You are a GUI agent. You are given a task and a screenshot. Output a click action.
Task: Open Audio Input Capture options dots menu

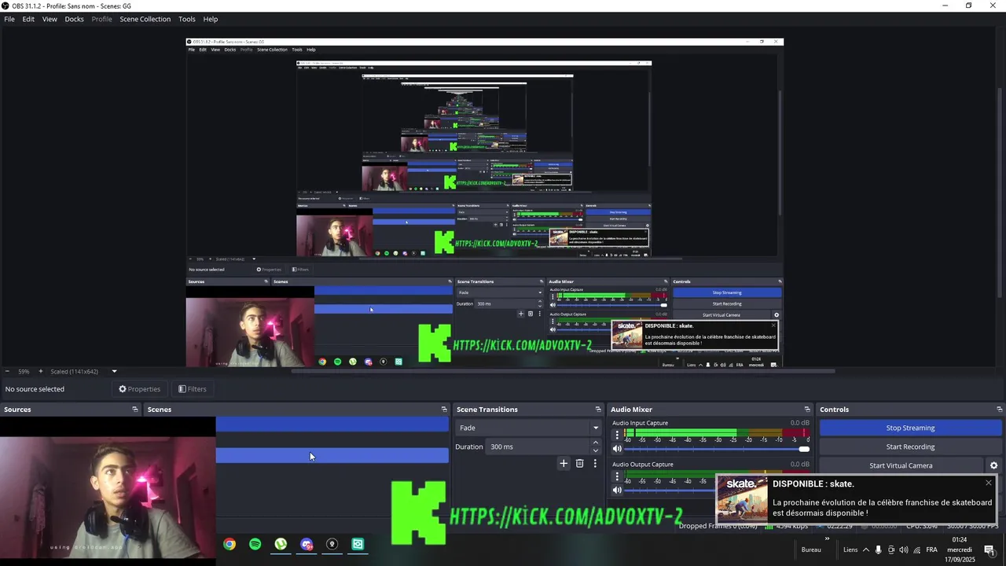[x=617, y=435]
